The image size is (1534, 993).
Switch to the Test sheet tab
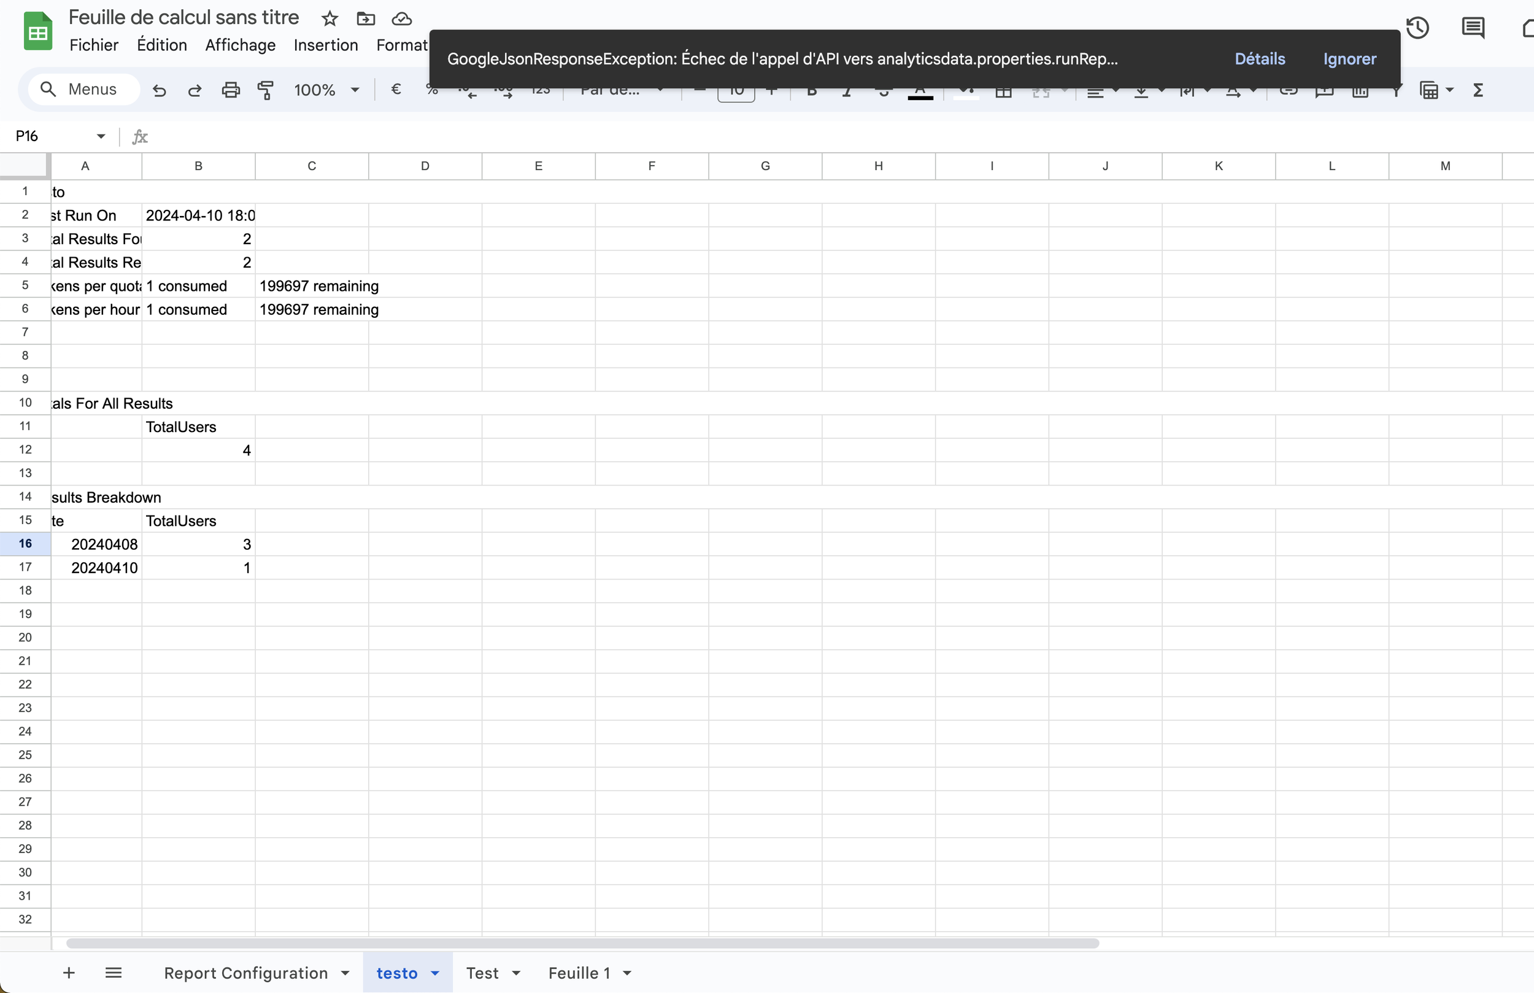(482, 973)
